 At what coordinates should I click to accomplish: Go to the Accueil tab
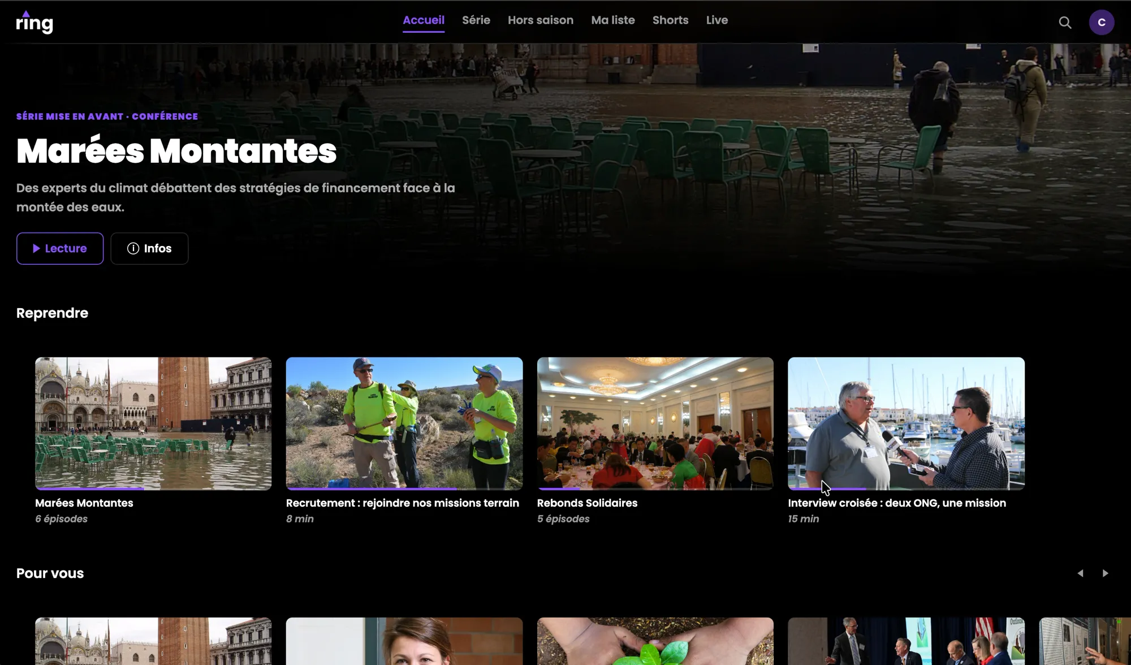point(424,20)
